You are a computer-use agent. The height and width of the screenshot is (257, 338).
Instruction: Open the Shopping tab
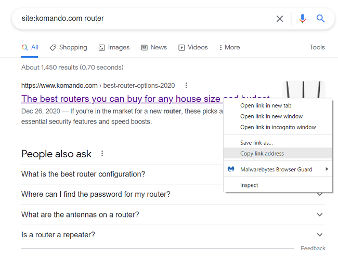click(x=69, y=47)
